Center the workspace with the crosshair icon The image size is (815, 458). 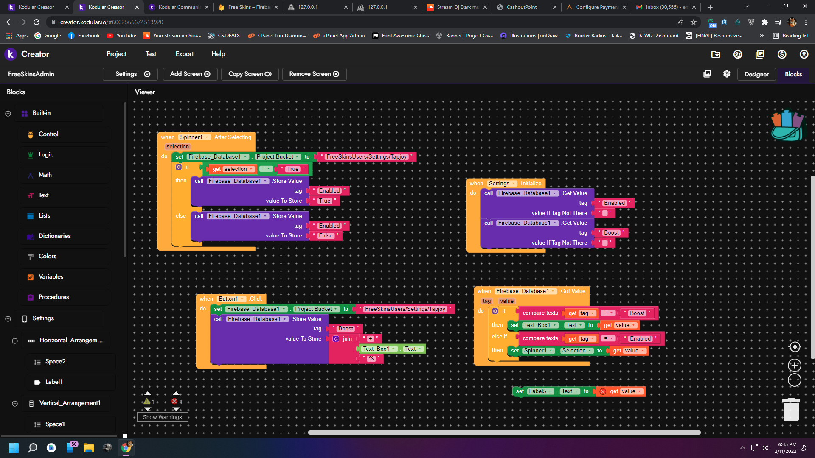pyautogui.click(x=795, y=347)
